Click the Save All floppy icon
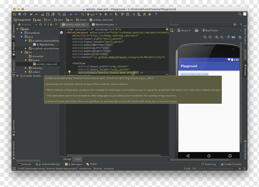 (19, 14)
